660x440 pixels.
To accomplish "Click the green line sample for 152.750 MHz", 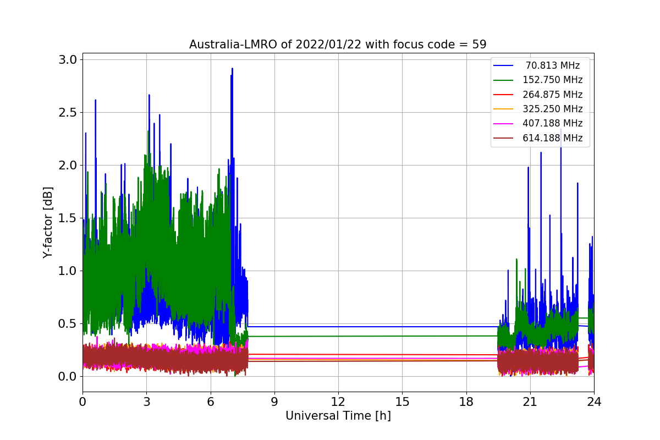I will 504,80.
